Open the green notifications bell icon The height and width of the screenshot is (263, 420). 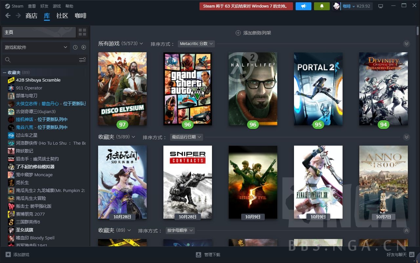[322, 6]
